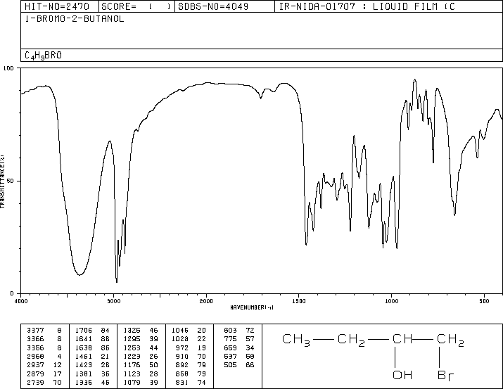Click peak value 775 in table
Image resolution: width=503 pixels, height=389 pixels.
pos(230,339)
